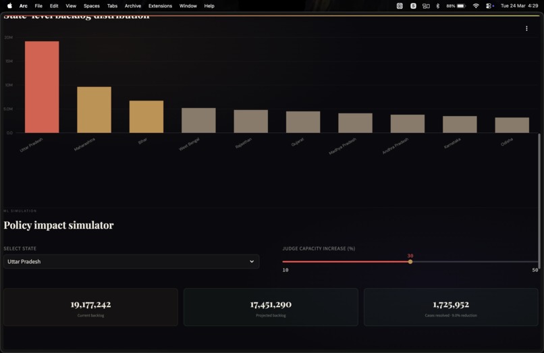Click the Bluetooth icon in menu bar

click(438, 6)
